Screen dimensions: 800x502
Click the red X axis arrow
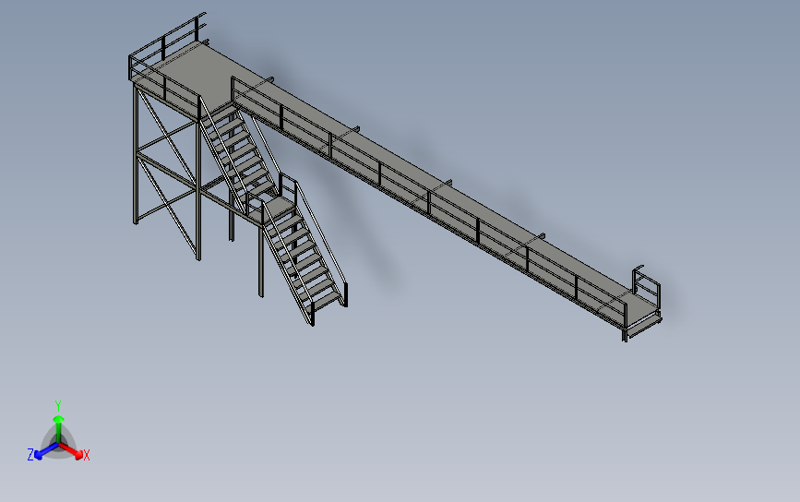[71, 450]
